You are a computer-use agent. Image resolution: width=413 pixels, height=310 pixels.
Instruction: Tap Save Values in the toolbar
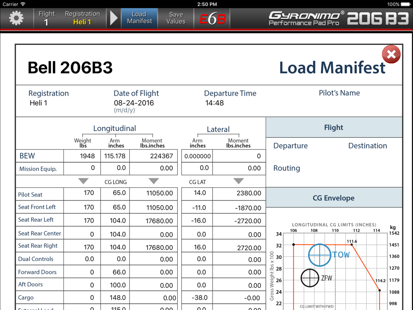(x=176, y=18)
